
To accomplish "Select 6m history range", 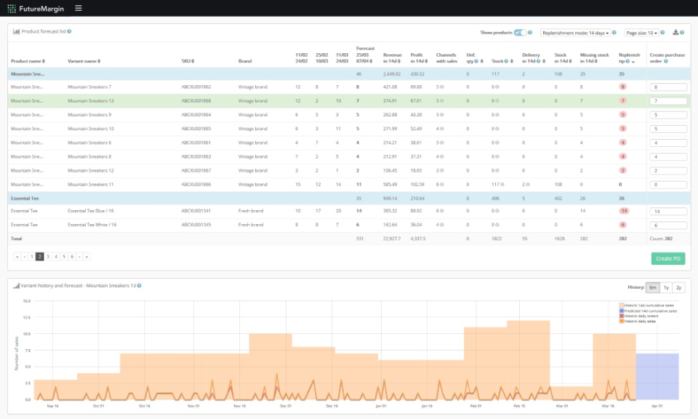I will [x=653, y=287].
